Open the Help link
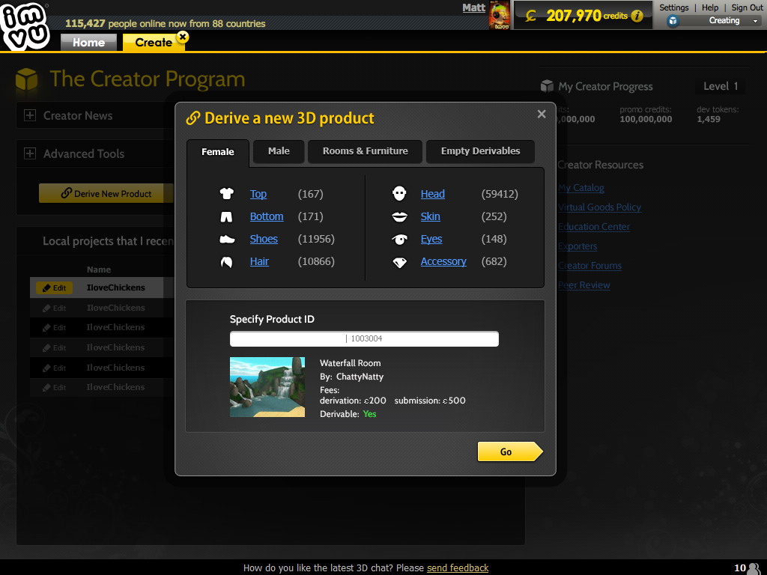Image resolution: width=767 pixels, height=575 pixels. point(710,7)
